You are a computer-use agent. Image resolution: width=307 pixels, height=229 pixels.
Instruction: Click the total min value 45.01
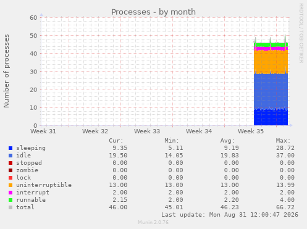click(174, 207)
